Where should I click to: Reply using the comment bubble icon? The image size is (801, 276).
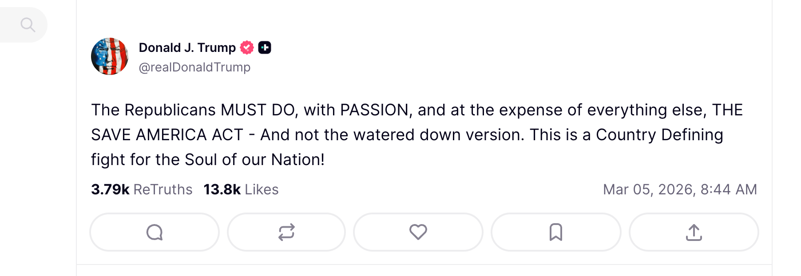(155, 232)
